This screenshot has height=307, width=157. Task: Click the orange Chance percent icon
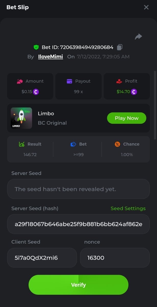pos(117,144)
